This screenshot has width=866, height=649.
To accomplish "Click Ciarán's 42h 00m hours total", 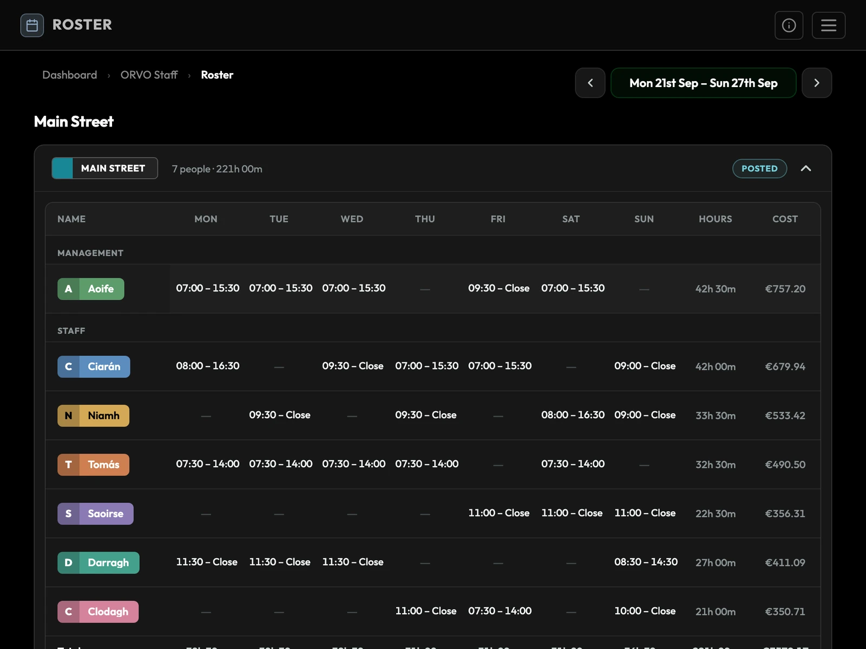I will coord(715,367).
